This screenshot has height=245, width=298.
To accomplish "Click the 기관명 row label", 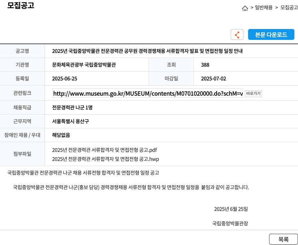I will pyautogui.click(x=22, y=65).
